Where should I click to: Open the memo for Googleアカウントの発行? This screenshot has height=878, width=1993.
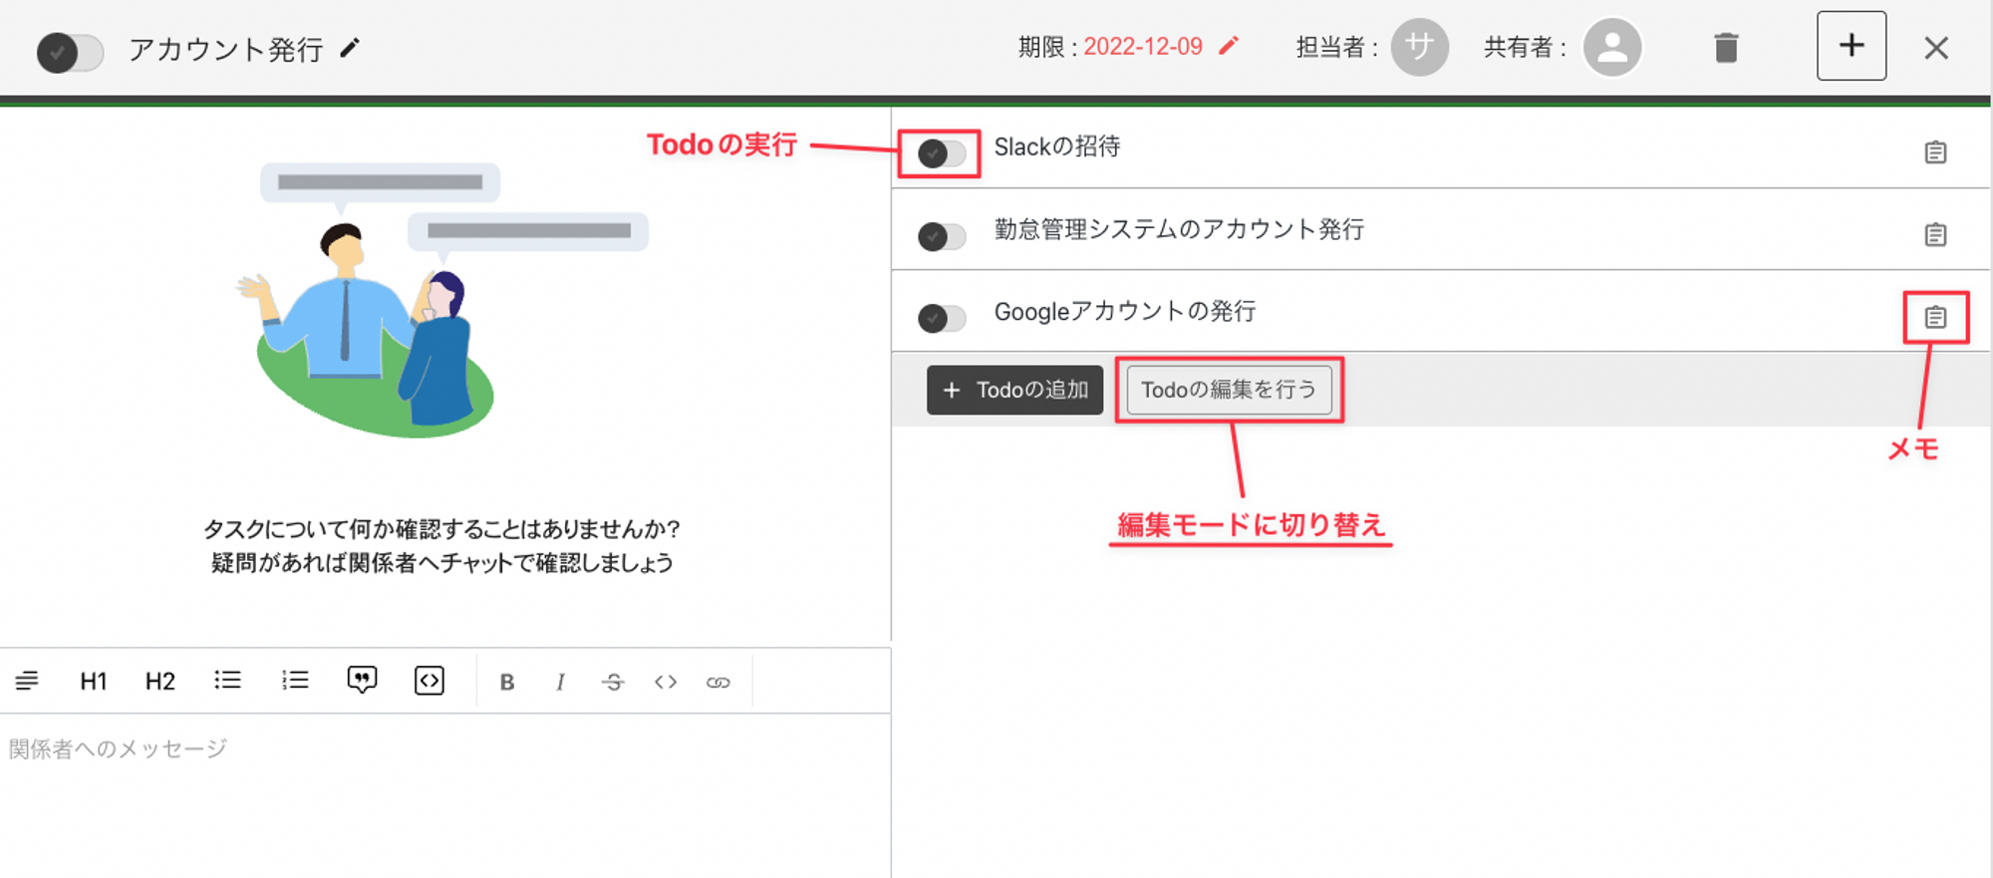tap(1934, 317)
